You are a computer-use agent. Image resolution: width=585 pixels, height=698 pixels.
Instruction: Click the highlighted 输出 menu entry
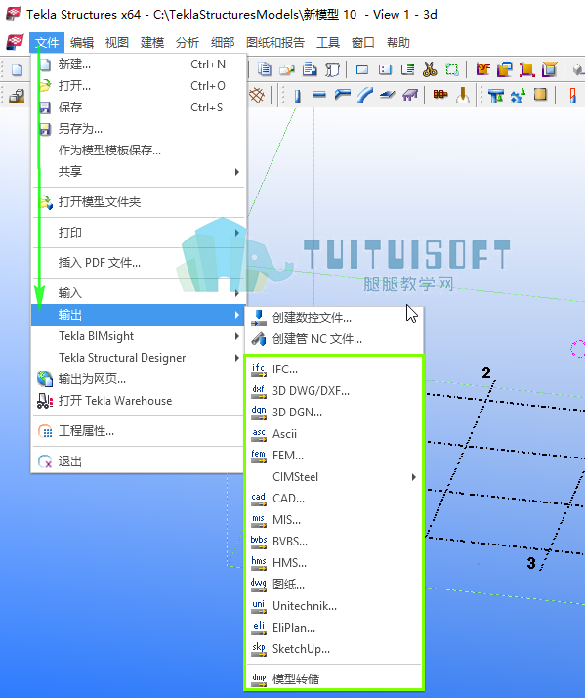[x=139, y=315]
